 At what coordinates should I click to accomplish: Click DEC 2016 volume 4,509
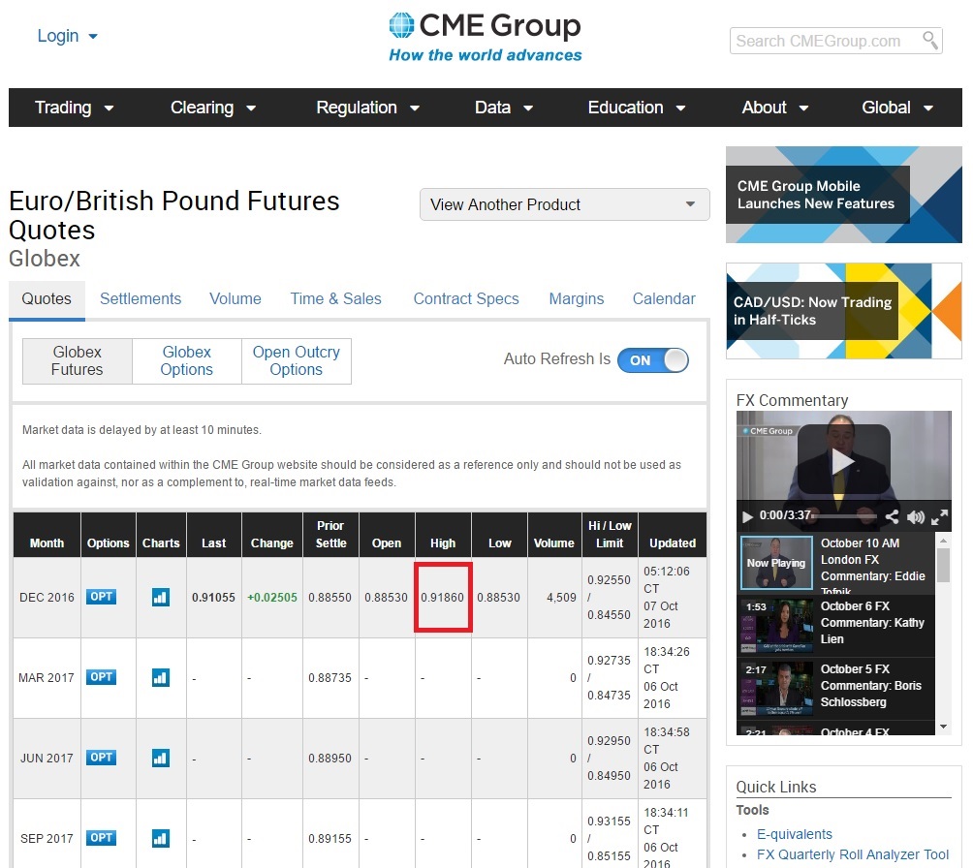[561, 598]
